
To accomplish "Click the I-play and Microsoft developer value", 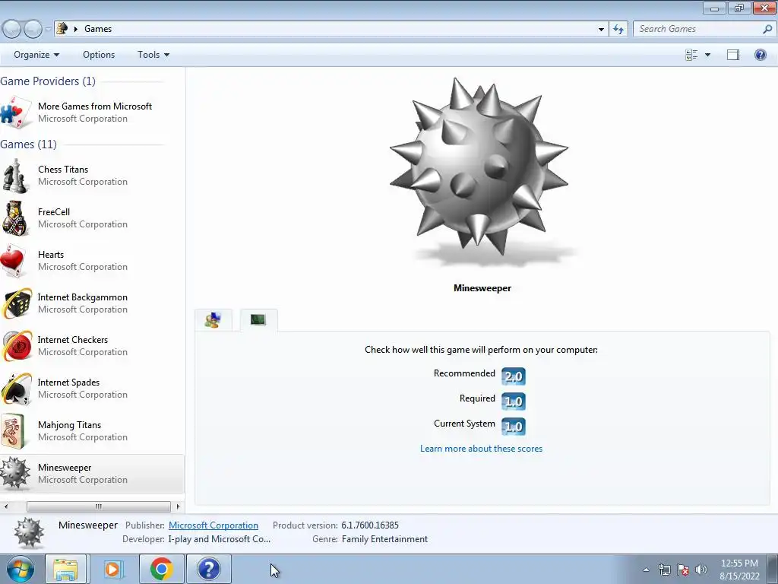I will pyautogui.click(x=220, y=539).
